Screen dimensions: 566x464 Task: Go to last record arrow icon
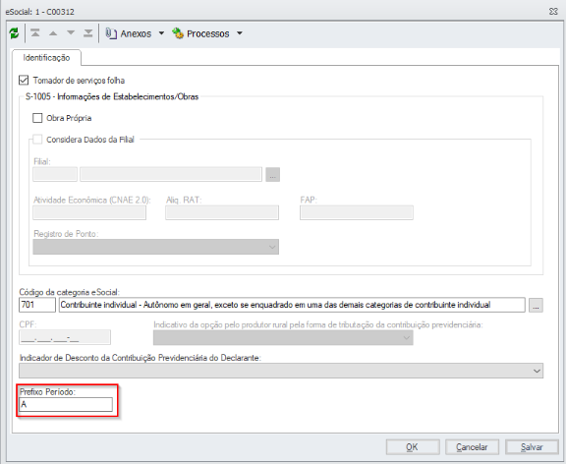pyautogui.click(x=88, y=33)
